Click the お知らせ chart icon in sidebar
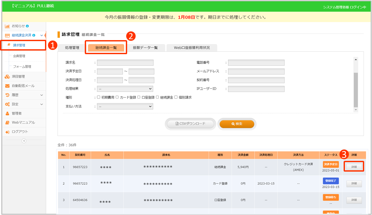Viewport: 372px width, 215px height. (7, 26)
